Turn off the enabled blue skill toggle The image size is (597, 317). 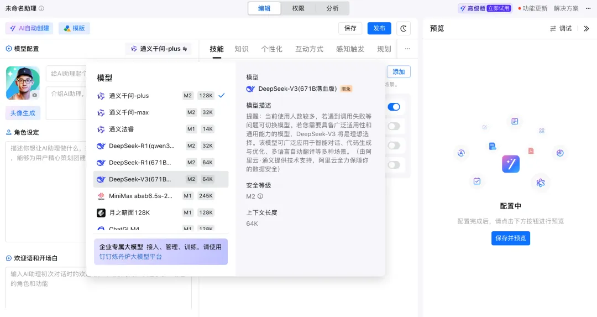pos(394,107)
